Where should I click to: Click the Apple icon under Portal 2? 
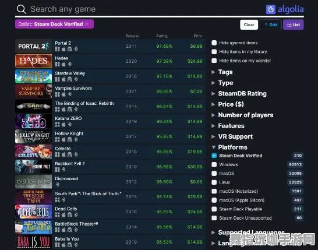(63, 49)
